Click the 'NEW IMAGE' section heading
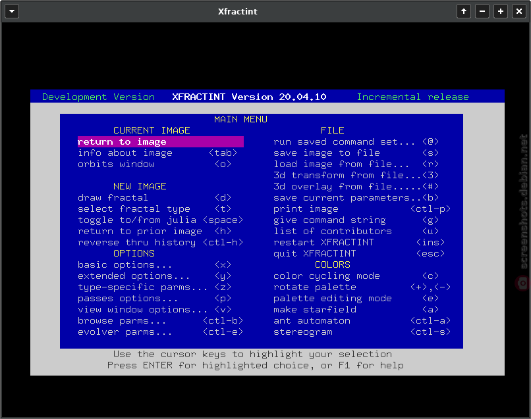This screenshot has width=531, height=419. click(140, 186)
